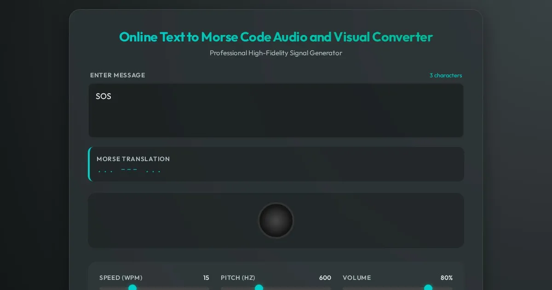Click the 'Enter Message' label
The image size is (552, 290).
pyautogui.click(x=117, y=75)
